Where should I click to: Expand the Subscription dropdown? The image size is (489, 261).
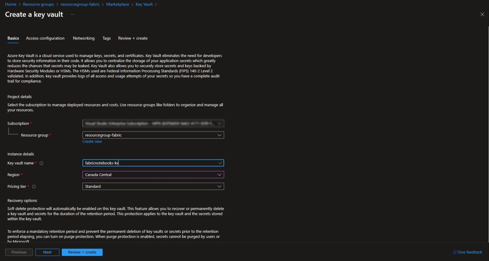[x=153, y=123]
